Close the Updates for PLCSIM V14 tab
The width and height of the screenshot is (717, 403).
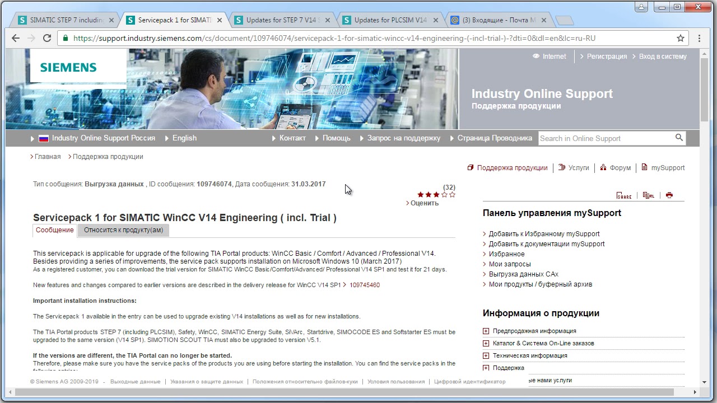(x=436, y=20)
